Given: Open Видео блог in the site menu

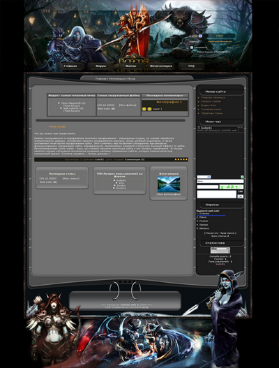Looking at the screenshot, I should click(x=209, y=105).
